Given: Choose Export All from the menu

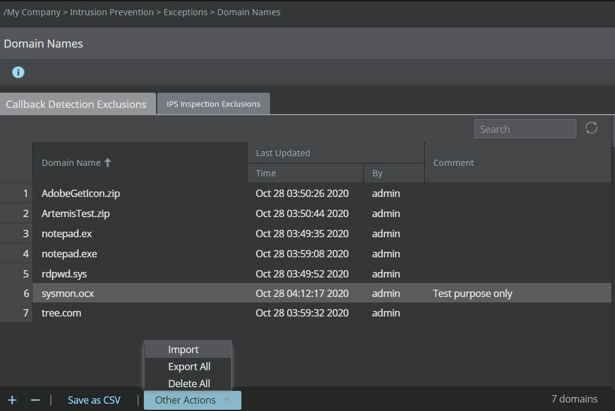Looking at the screenshot, I should (x=188, y=366).
